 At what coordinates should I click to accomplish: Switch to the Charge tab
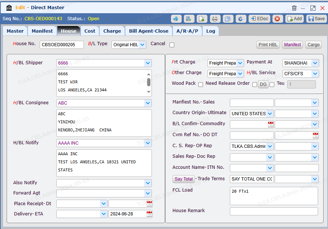[112, 31]
